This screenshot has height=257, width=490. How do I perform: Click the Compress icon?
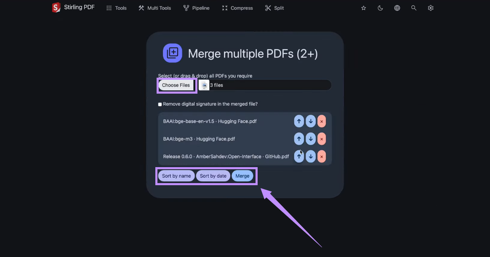pyautogui.click(x=224, y=8)
